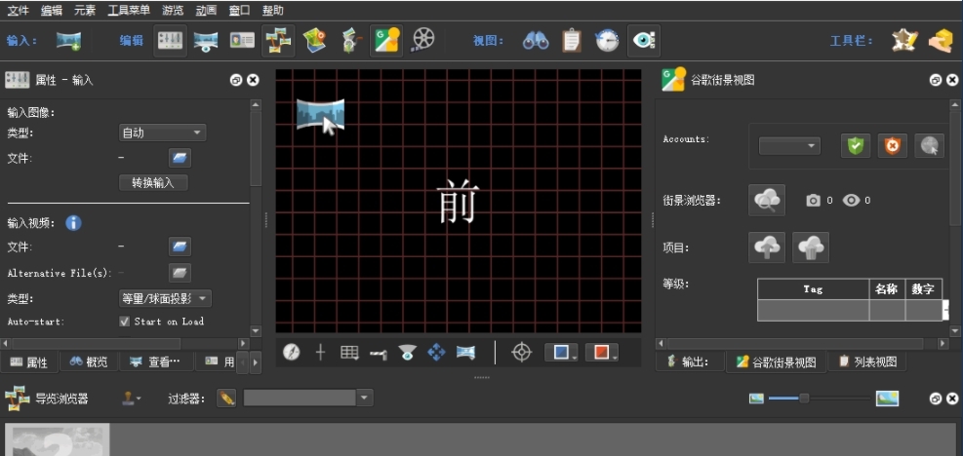Select panorama image tool under viewer
This screenshot has height=456, width=963.
[x=465, y=353]
